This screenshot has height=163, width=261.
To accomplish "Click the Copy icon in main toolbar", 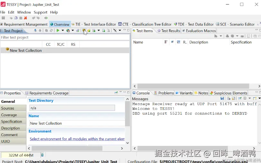I will click(x=16, y=18).
